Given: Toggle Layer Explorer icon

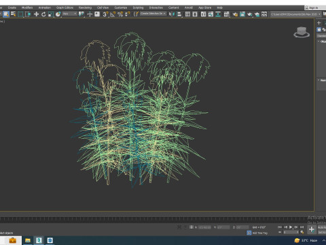Looking at the screenshot, I should point(195,14).
